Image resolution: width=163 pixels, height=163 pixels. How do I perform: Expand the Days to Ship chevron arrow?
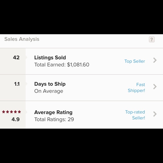pos(155,87)
